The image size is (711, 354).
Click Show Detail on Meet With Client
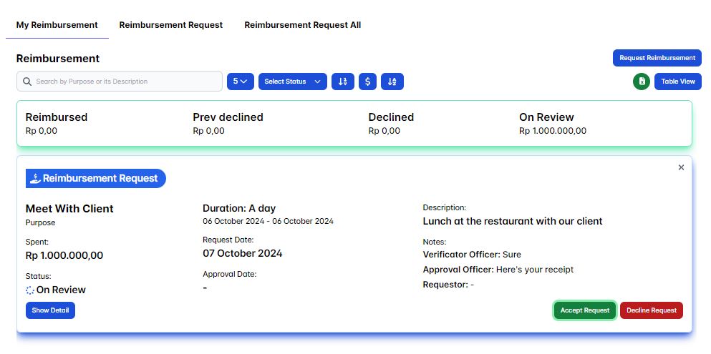pos(50,310)
